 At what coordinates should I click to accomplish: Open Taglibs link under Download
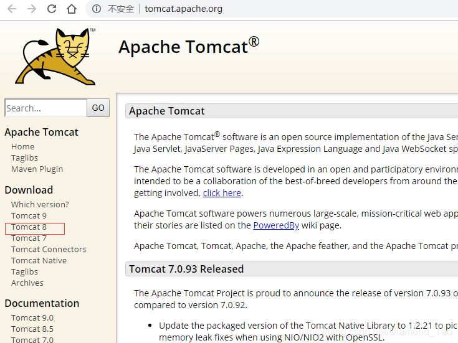[24, 272]
